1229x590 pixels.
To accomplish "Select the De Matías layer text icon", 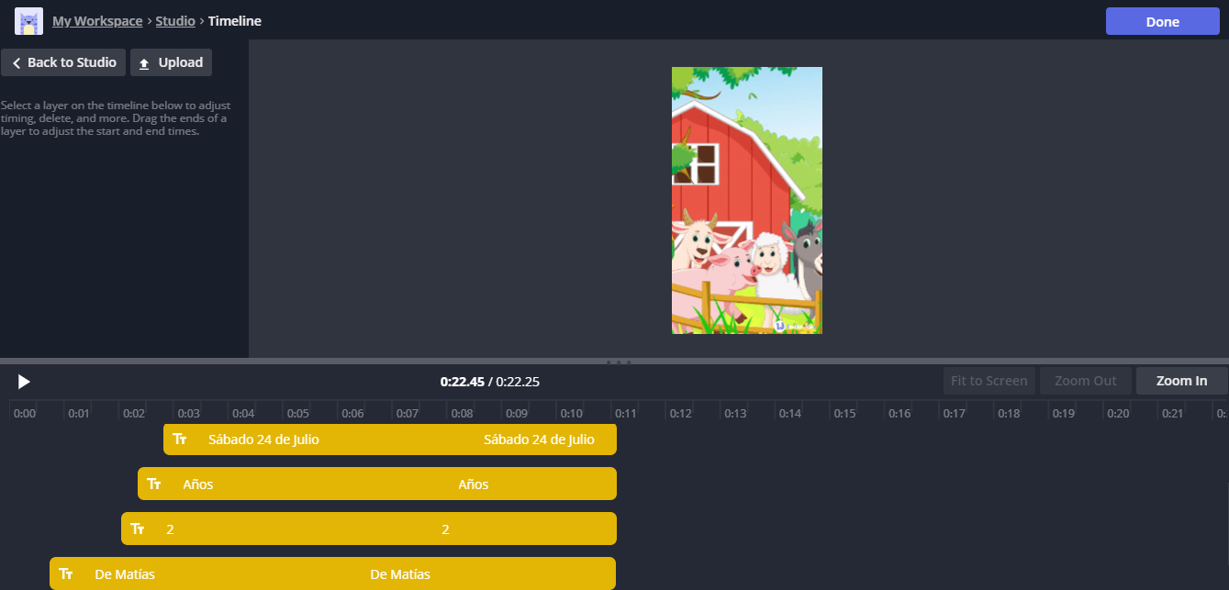I will click(x=66, y=574).
